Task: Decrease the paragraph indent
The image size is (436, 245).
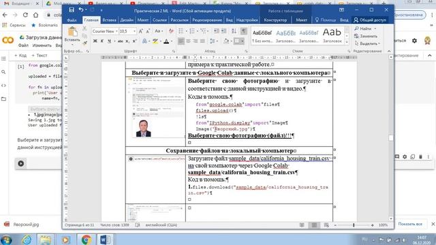Action: coord(217,31)
